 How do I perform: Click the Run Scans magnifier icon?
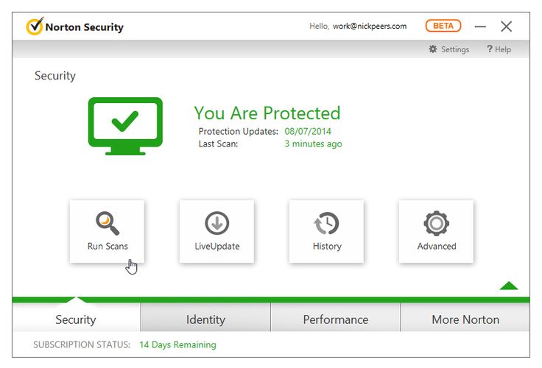108,223
